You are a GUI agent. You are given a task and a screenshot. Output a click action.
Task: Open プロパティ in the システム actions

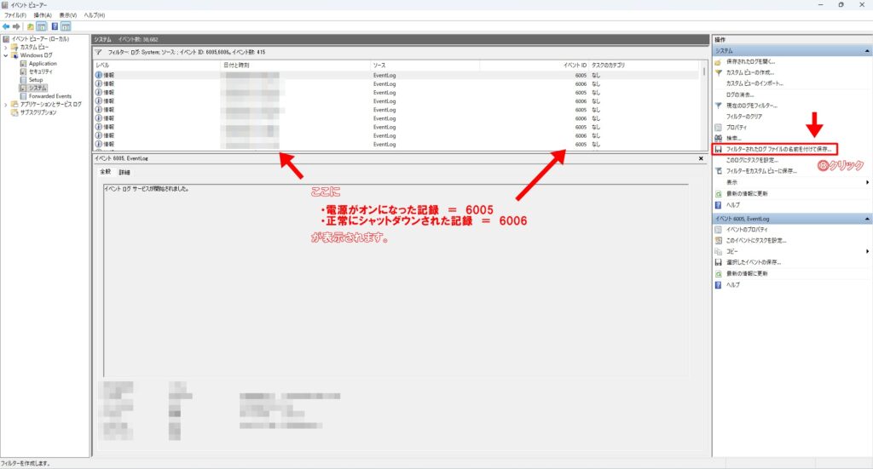[x=736, y=128]
